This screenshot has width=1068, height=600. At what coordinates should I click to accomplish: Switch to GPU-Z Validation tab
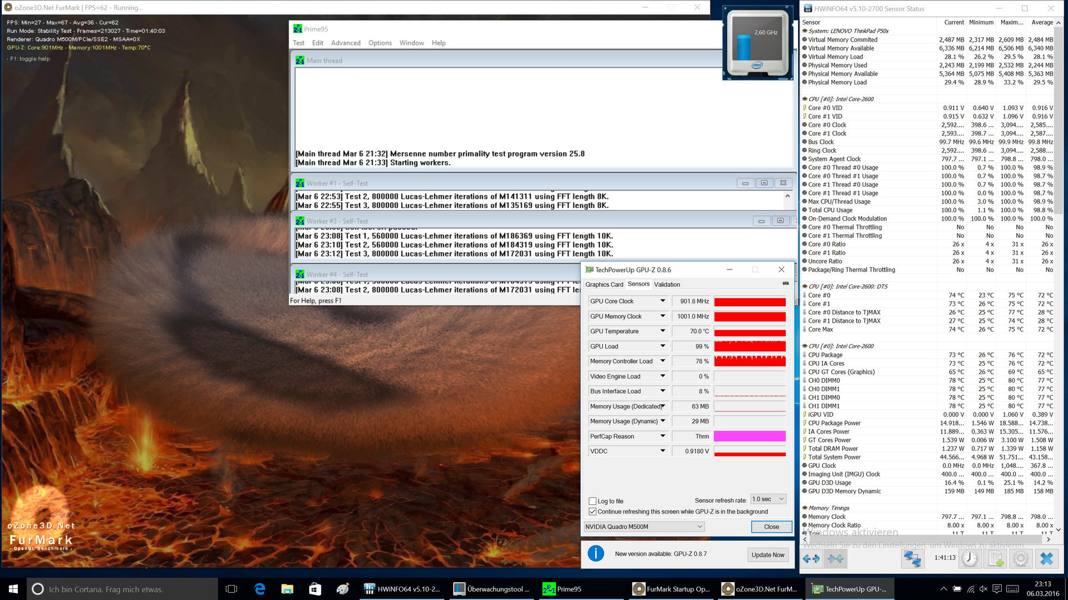[x=667, y=284]
